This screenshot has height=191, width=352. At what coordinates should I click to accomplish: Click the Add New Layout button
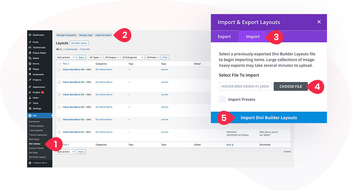(79, 43)
